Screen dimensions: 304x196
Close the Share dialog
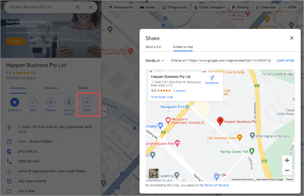pos(292,38)
